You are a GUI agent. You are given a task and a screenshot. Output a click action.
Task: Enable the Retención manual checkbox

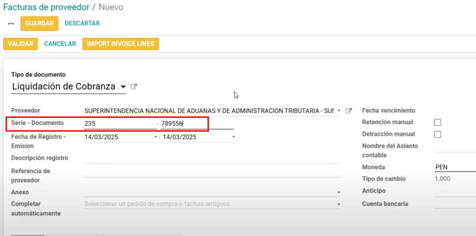pyautogui.click(x=437, y=122)
